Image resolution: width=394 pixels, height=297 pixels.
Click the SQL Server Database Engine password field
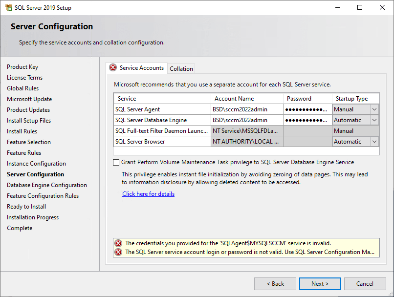pyautogui.click(x=307, y=120)
